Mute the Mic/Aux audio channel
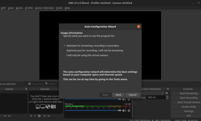Screen dimensions: 201x121 (x=124, y=110)
